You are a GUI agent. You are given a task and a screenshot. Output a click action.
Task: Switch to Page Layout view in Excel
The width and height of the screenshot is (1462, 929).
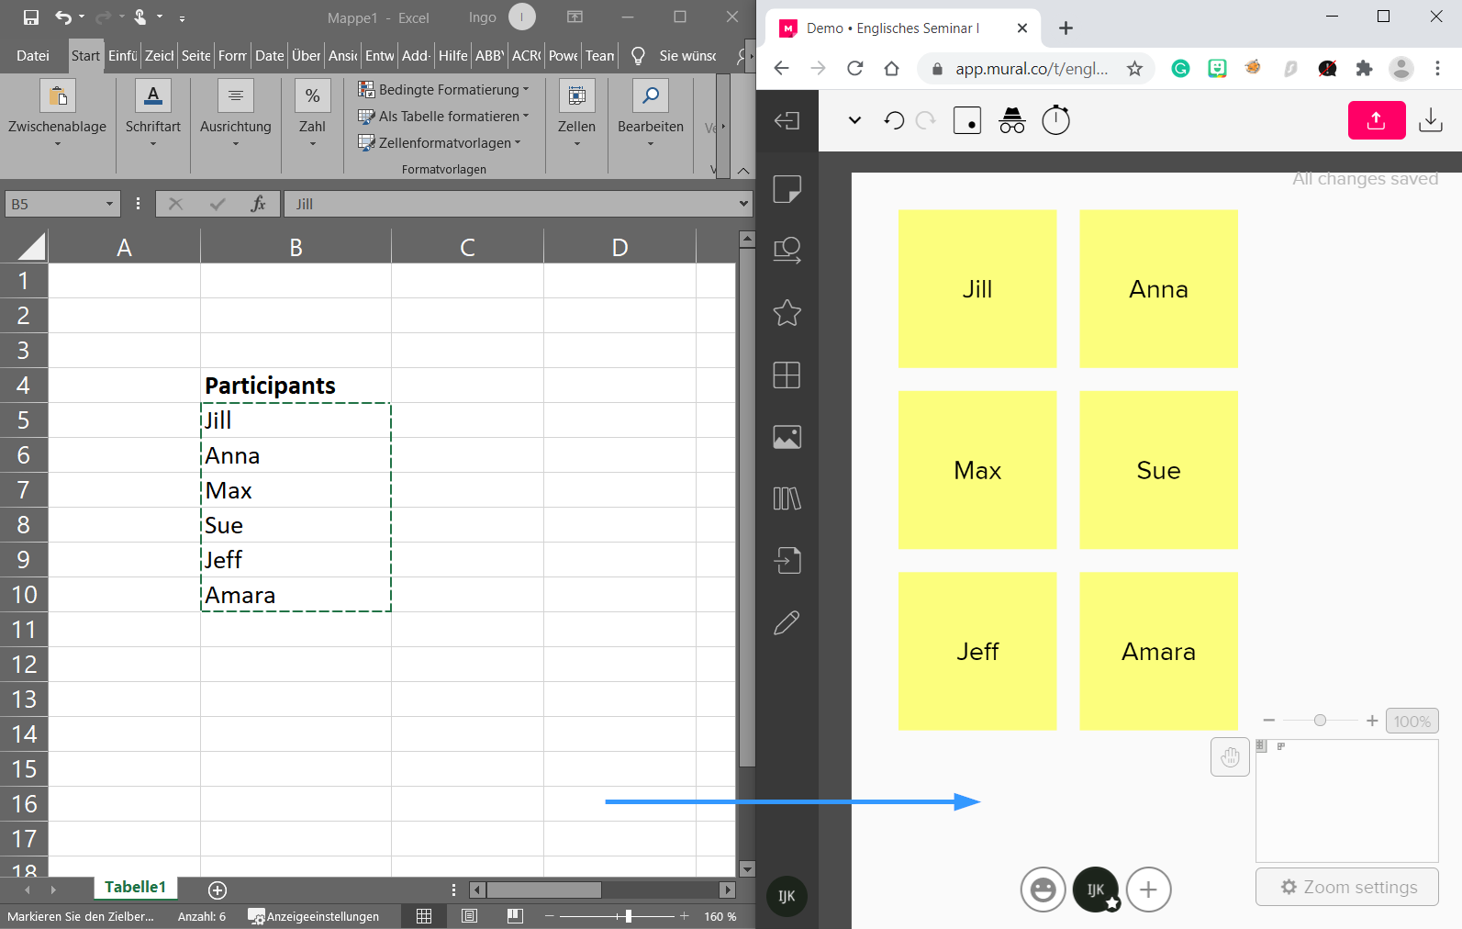[470, 916]
